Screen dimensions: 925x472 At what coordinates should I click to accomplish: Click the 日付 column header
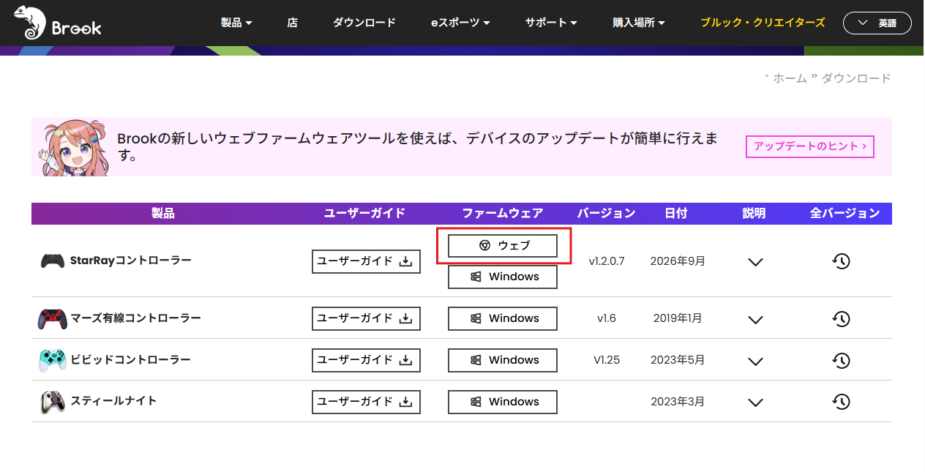click(x=676, y=214)
